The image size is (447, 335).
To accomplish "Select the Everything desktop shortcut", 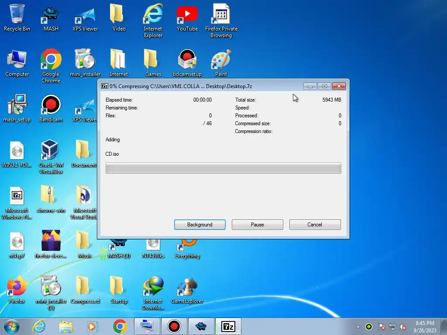I will (187, 249).
